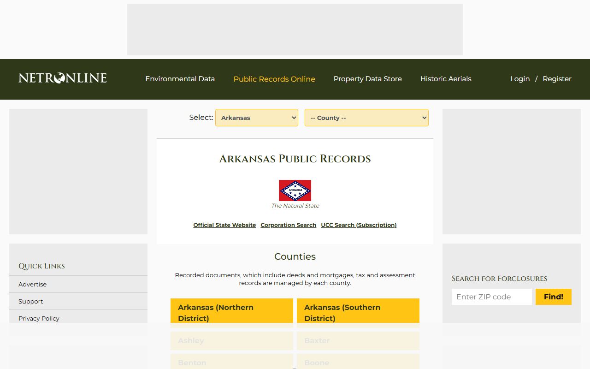Open the Environmental Data menu item
Image resolution: width=590 pixels, height=369 pixels.
click(x=180, y=79)
